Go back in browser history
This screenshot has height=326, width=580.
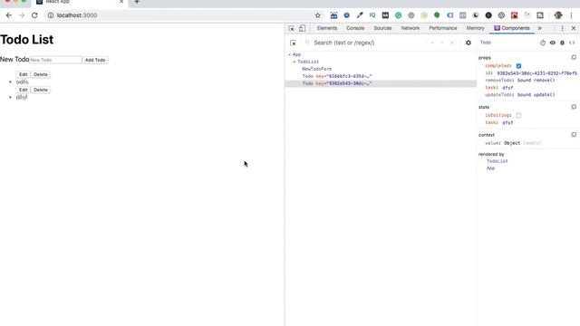[9, 15]
